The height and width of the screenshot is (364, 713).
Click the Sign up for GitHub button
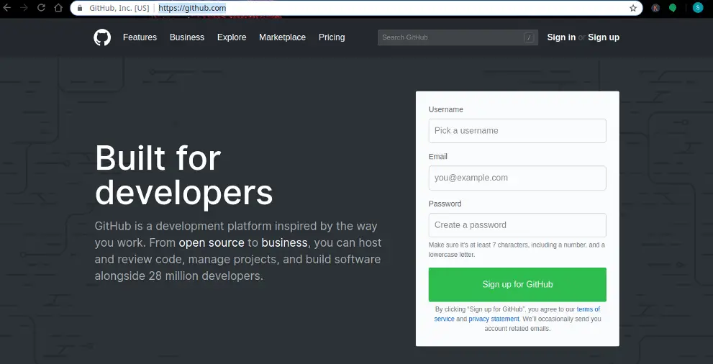pyautogui.click(x=517, y=284)
